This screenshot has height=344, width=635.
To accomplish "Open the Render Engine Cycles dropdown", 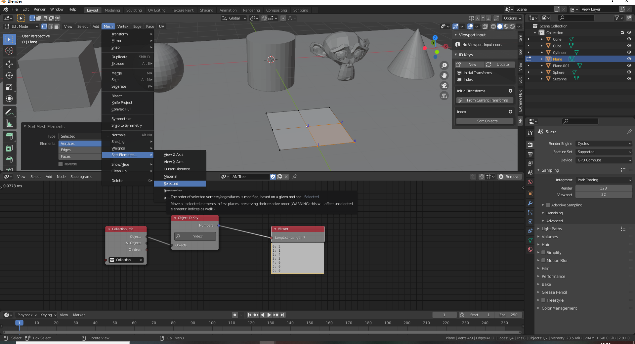I will [604, 144].
